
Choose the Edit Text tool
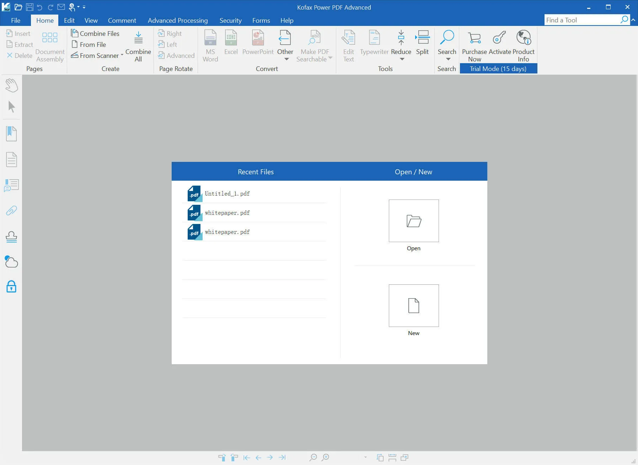point(349,46)
